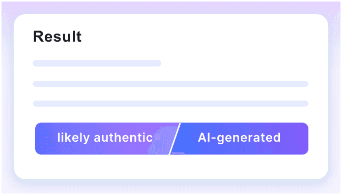Viewport: 342px width, 195px height.
Task: Click the rounded left end of result bar
Action: pos(40,139)
